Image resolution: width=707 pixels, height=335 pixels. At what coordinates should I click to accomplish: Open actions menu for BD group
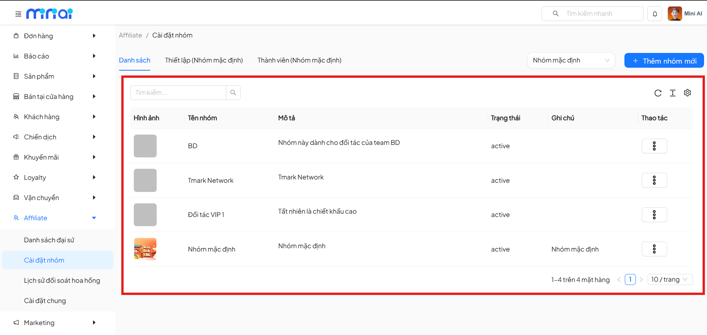point(654,146)
